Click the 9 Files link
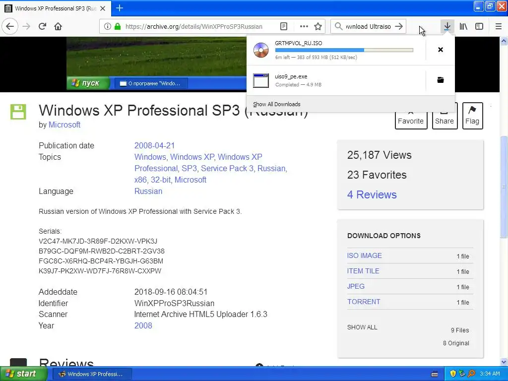Viewport: 508px width, 381px height. [460, 330]
